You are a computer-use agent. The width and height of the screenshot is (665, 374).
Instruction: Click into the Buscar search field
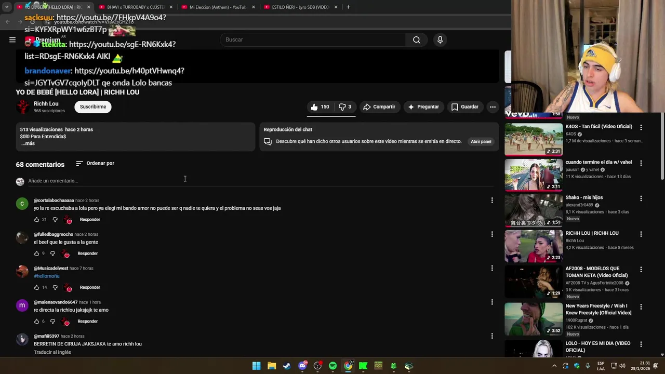pos(313,39)
